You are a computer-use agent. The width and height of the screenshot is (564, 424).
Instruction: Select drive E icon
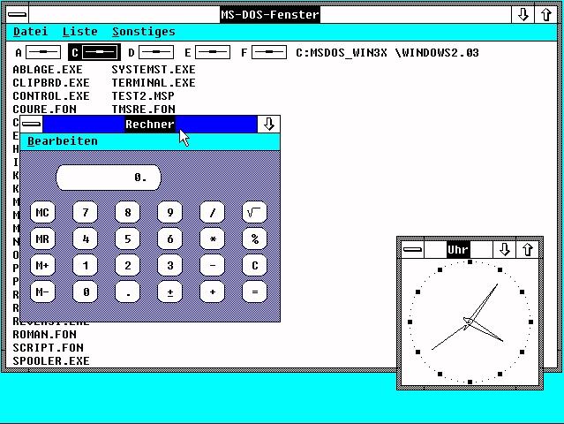[212, 53]
